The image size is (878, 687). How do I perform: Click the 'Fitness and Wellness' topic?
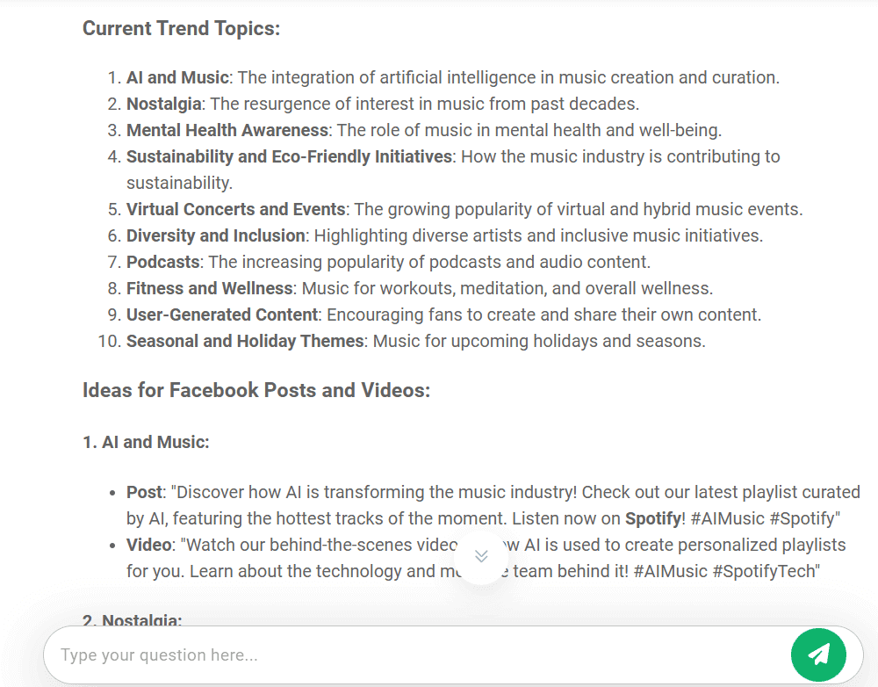click(x=210, y=288)
